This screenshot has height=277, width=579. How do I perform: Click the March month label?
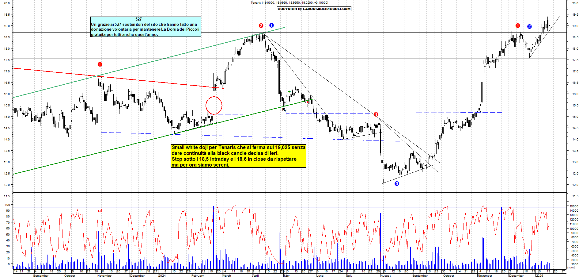(x=227, y=275)
